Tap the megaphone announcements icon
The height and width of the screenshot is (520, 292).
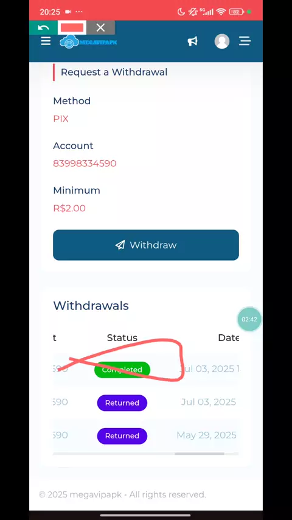pos(193,41)
